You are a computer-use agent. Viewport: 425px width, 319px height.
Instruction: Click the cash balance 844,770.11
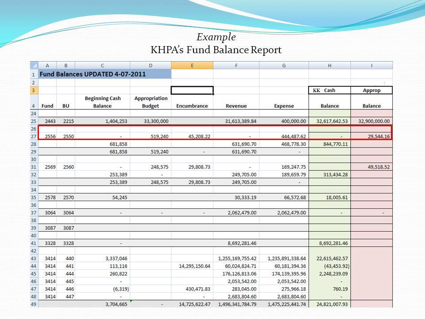pyautogui.click(x=336, y=144)
